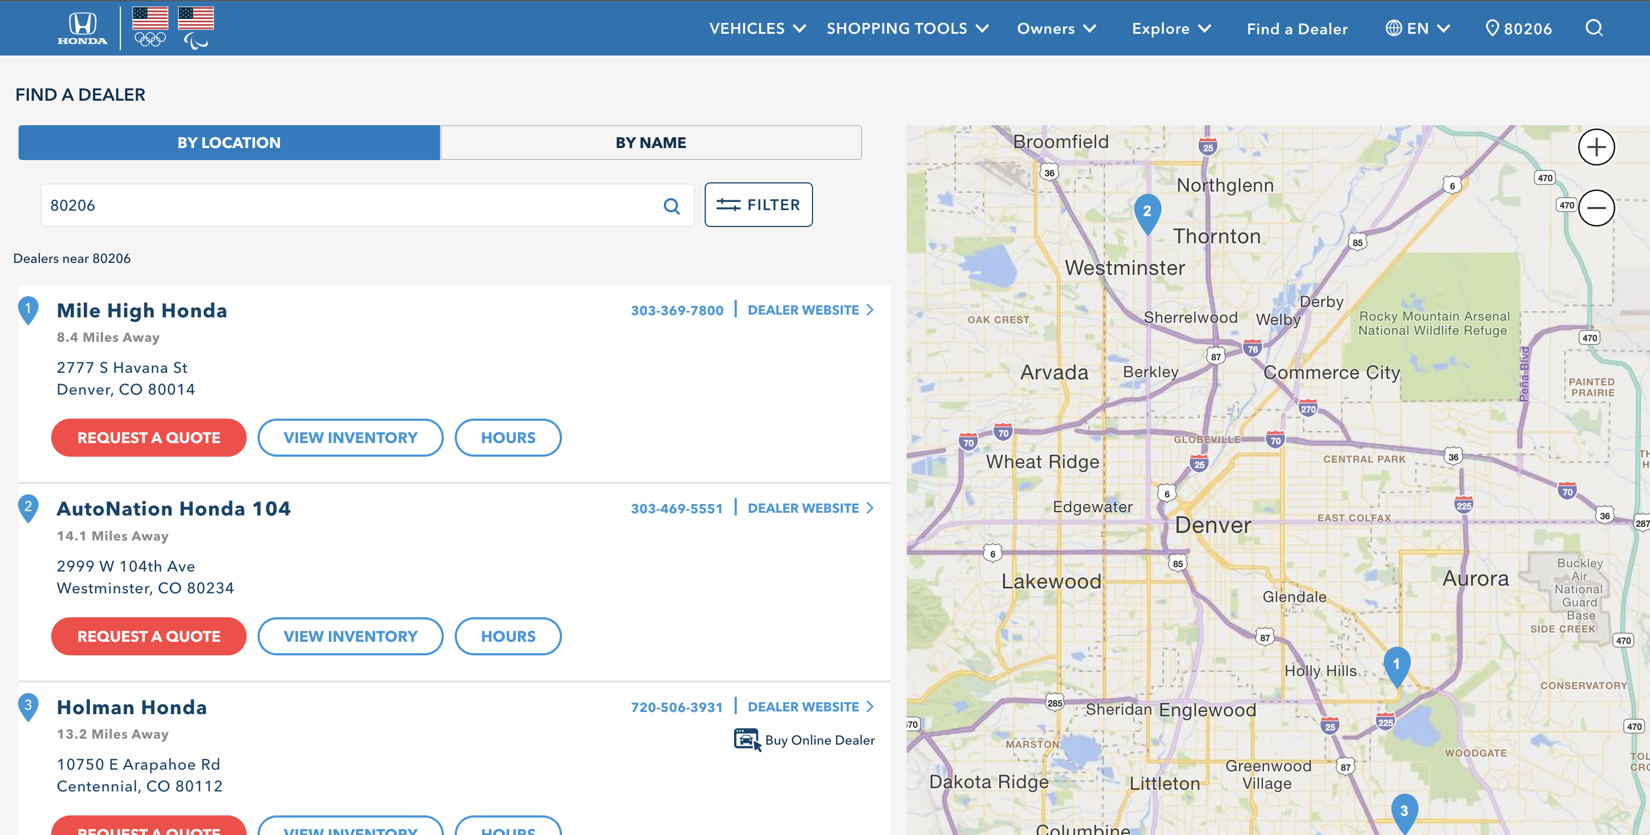
Task: Show hours for AutoNation Honda 104
Action: 508,636
